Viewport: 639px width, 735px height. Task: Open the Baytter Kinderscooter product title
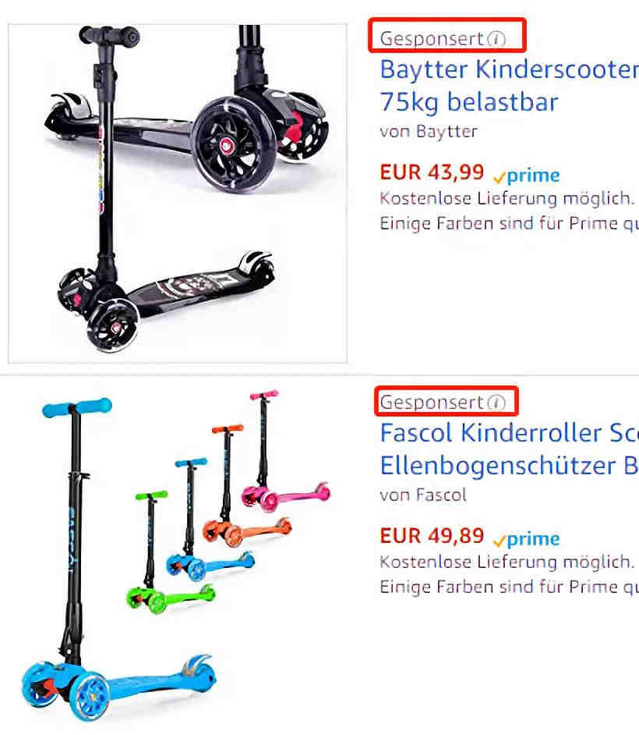point(510,85)
